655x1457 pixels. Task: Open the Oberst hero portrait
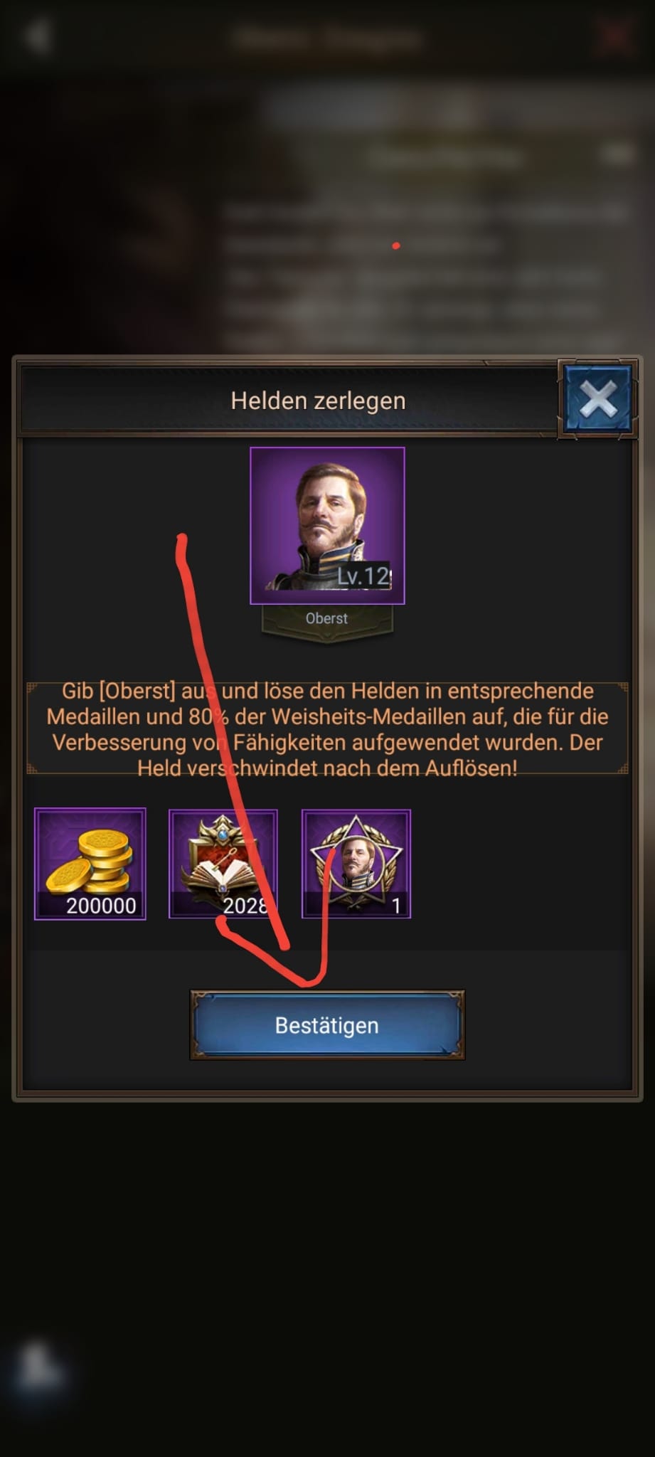coord(327,526)
